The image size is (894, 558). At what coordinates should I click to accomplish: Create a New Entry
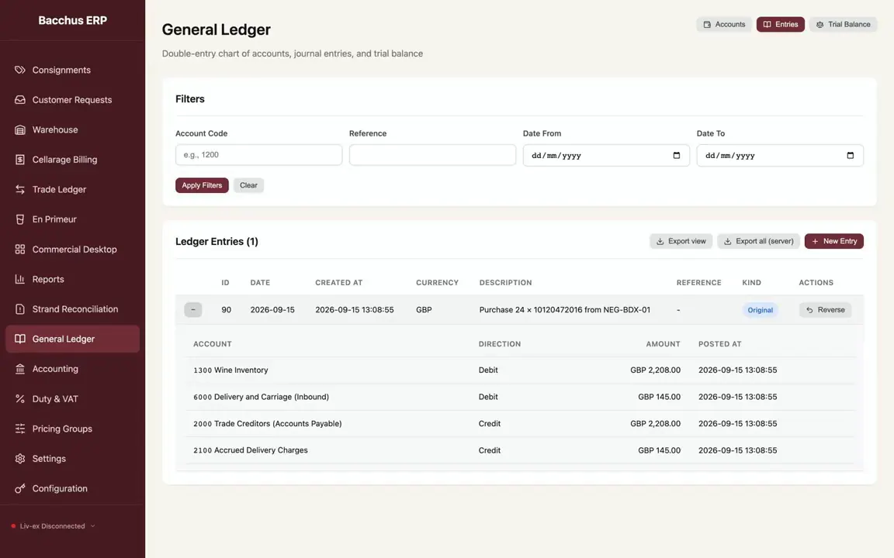coord(834,242)
